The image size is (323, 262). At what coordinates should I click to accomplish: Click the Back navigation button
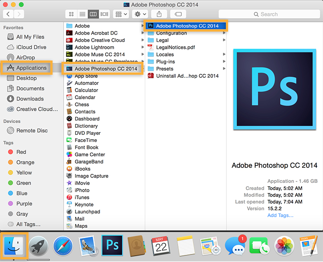click(8, 14)
